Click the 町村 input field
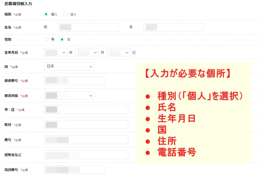This screenshot has height=175, width=260. (86, 124)
